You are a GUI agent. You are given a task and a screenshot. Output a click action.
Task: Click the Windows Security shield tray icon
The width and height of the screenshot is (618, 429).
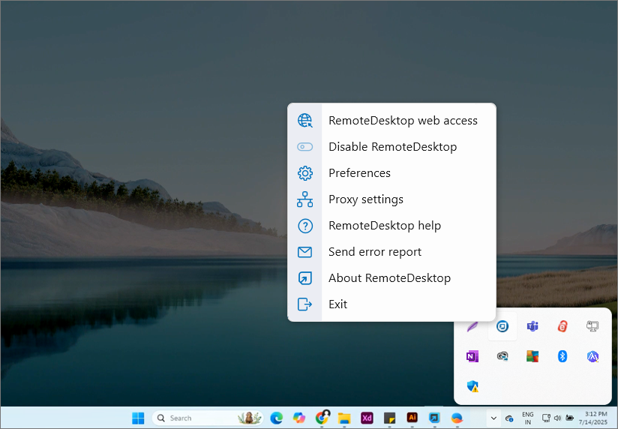pos(472,386)
